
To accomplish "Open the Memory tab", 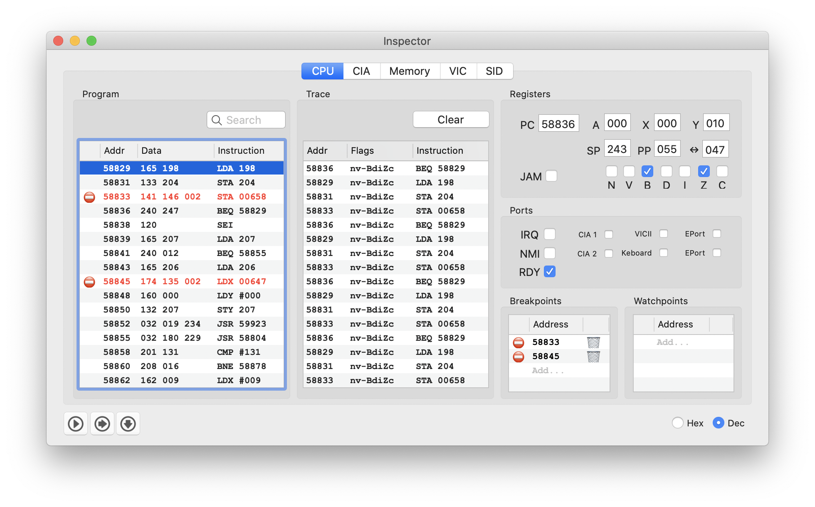I will (x=410, y=71).
